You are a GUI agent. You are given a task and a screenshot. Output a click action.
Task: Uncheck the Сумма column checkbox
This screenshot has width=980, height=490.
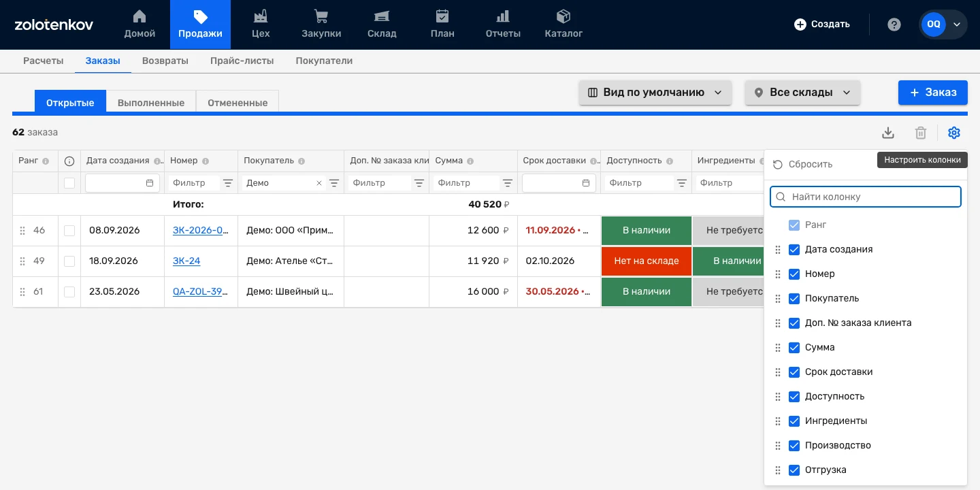click(x=794, y=347)
